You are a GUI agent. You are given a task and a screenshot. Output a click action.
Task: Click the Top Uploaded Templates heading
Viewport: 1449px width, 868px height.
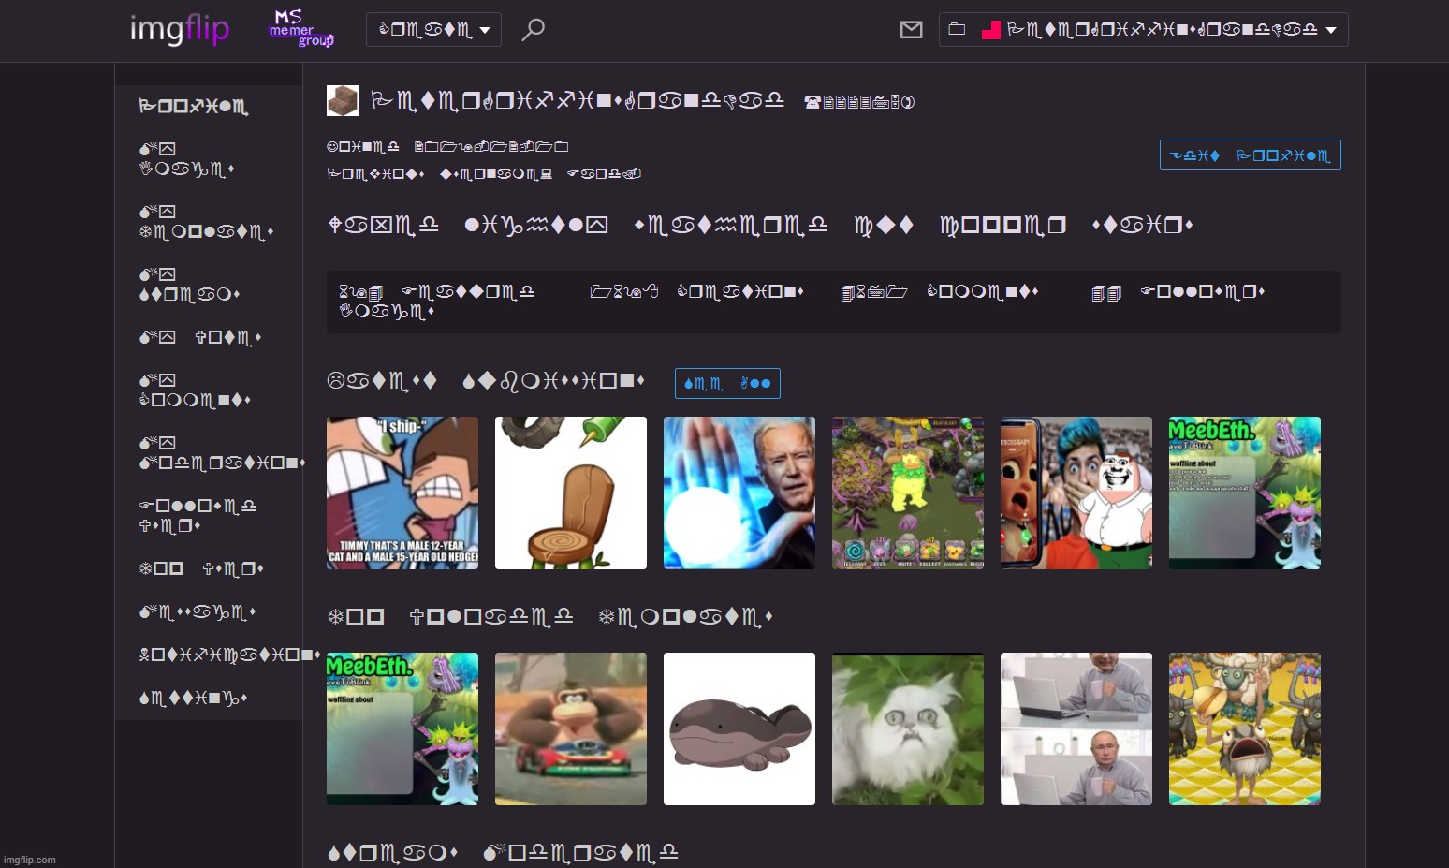549,618
